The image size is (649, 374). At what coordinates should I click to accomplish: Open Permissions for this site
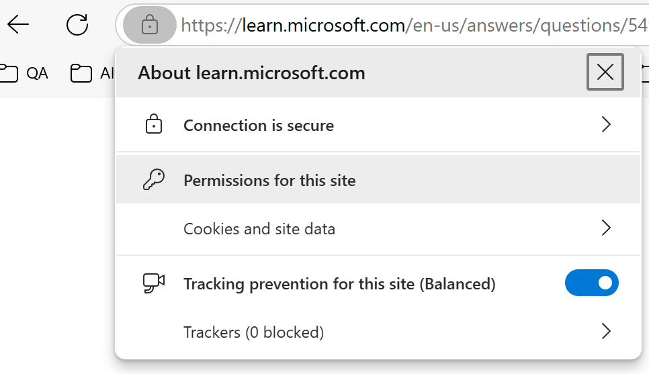tap(269, 181)
